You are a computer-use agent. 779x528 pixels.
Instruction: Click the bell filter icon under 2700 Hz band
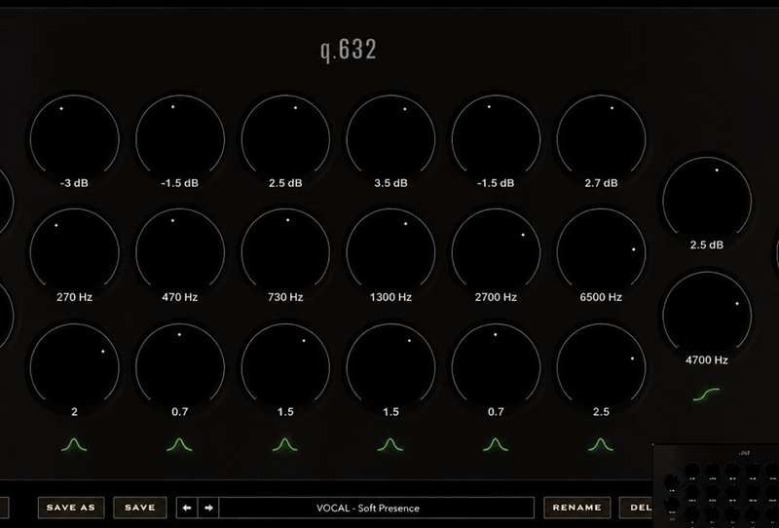coord(496,444)
